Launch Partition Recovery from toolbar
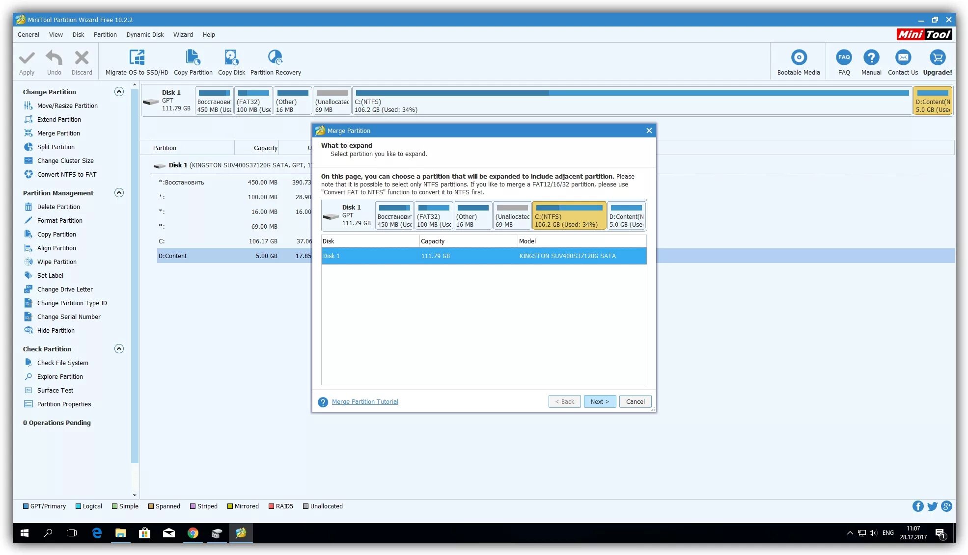968x555 pixels. click(x=275, y=58)
